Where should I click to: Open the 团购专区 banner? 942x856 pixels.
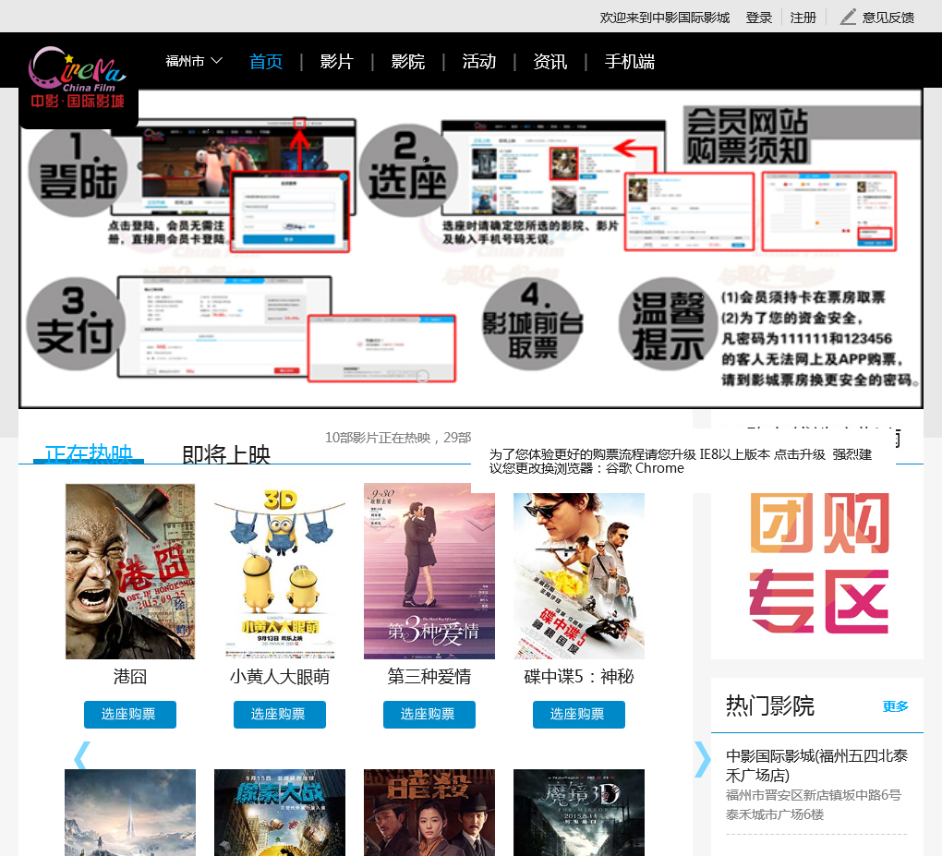tap(817, 561)
